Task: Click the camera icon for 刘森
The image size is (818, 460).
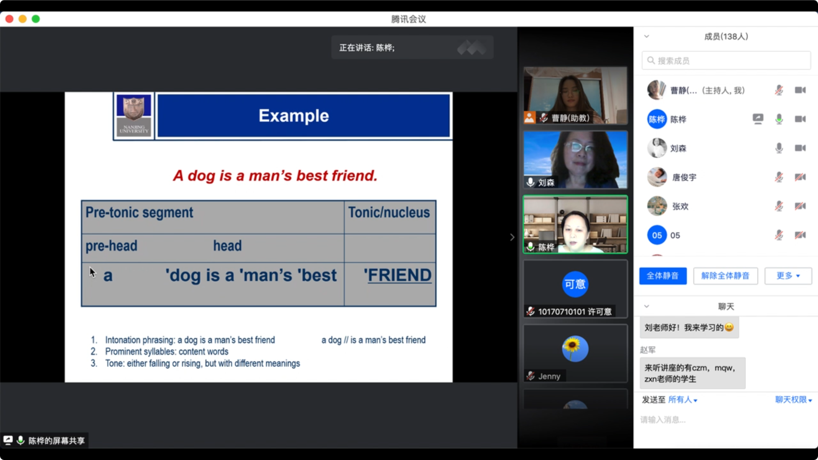Action: (800, 148)
